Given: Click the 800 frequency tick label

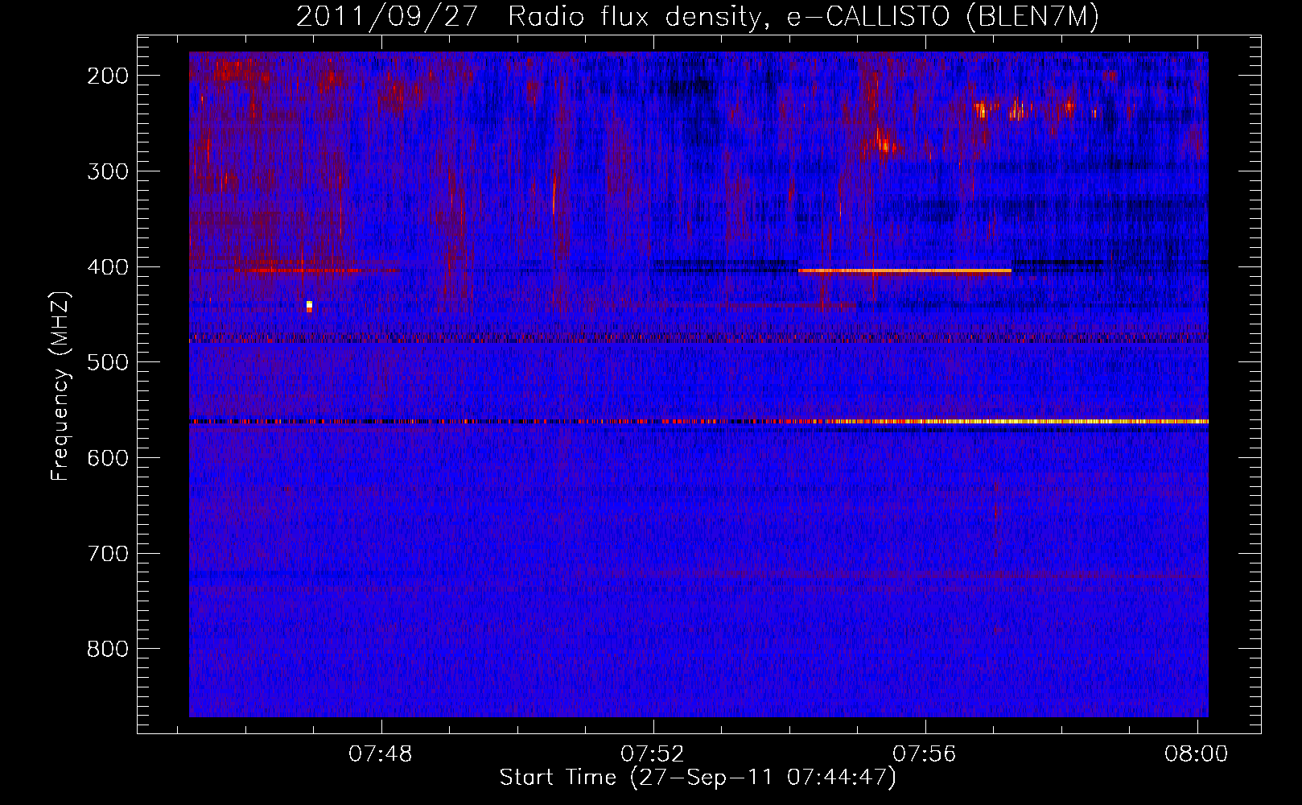Looking at the screenshot, I should coord(107,649).
